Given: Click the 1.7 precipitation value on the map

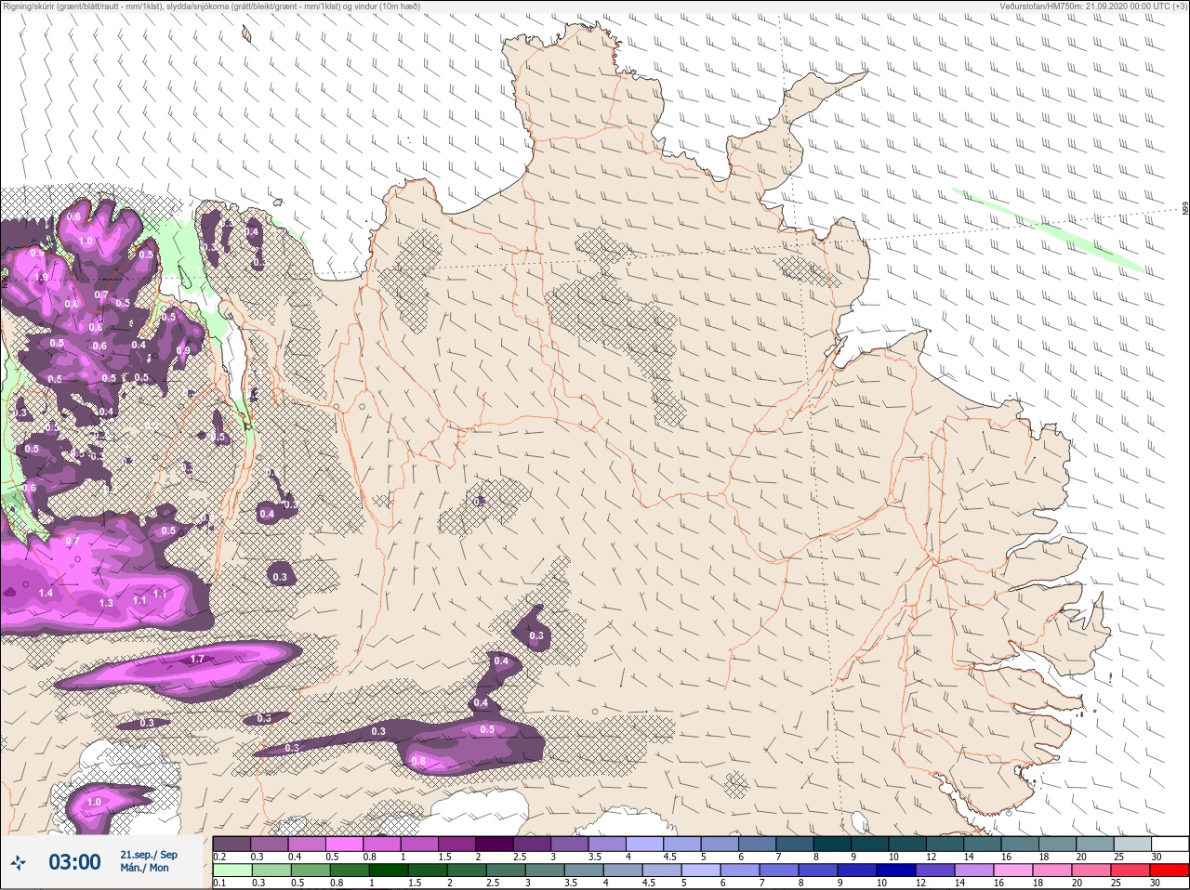Looking at the screenshot, I should coord(196,660).
